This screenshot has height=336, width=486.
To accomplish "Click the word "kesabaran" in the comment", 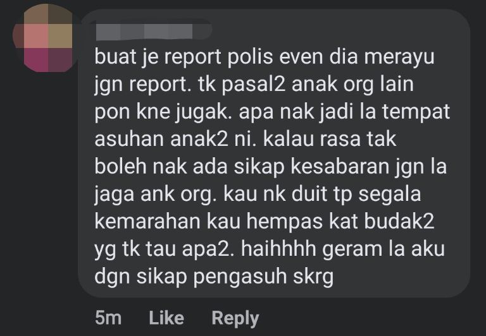I will point(340,167).
